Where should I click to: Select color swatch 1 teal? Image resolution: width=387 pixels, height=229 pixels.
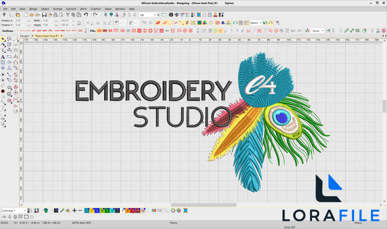tap(87, 211)
